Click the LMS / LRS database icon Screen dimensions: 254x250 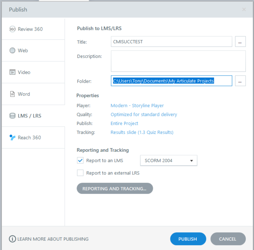click(x=12, y=116)
